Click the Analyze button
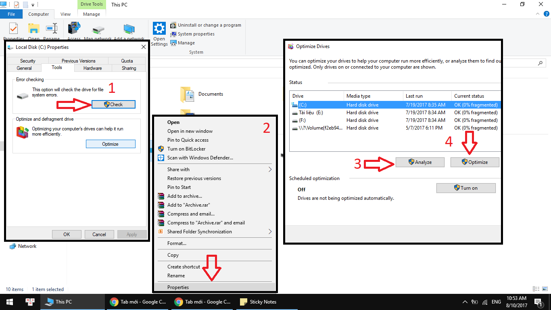This screenshot has width=551, height=310. [420, 162]
